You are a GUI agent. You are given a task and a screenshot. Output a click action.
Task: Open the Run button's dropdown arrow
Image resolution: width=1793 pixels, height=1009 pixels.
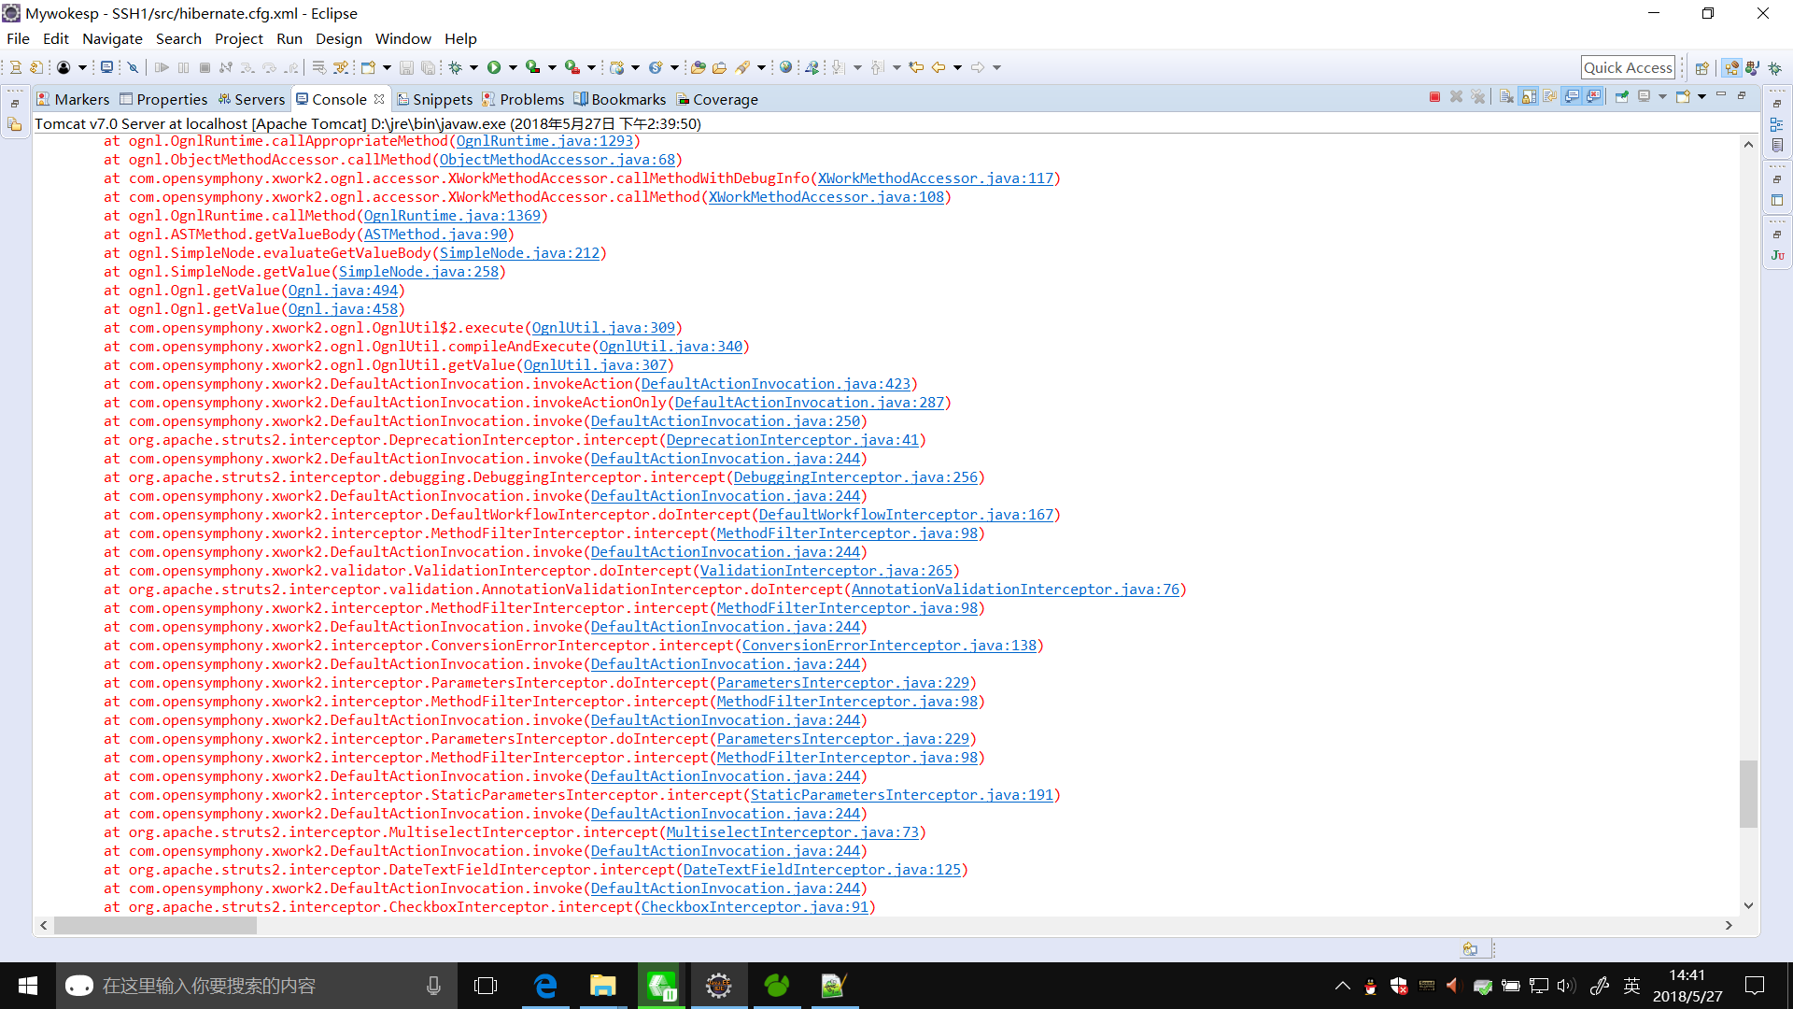pyautogui.click(x=513, y=67)
